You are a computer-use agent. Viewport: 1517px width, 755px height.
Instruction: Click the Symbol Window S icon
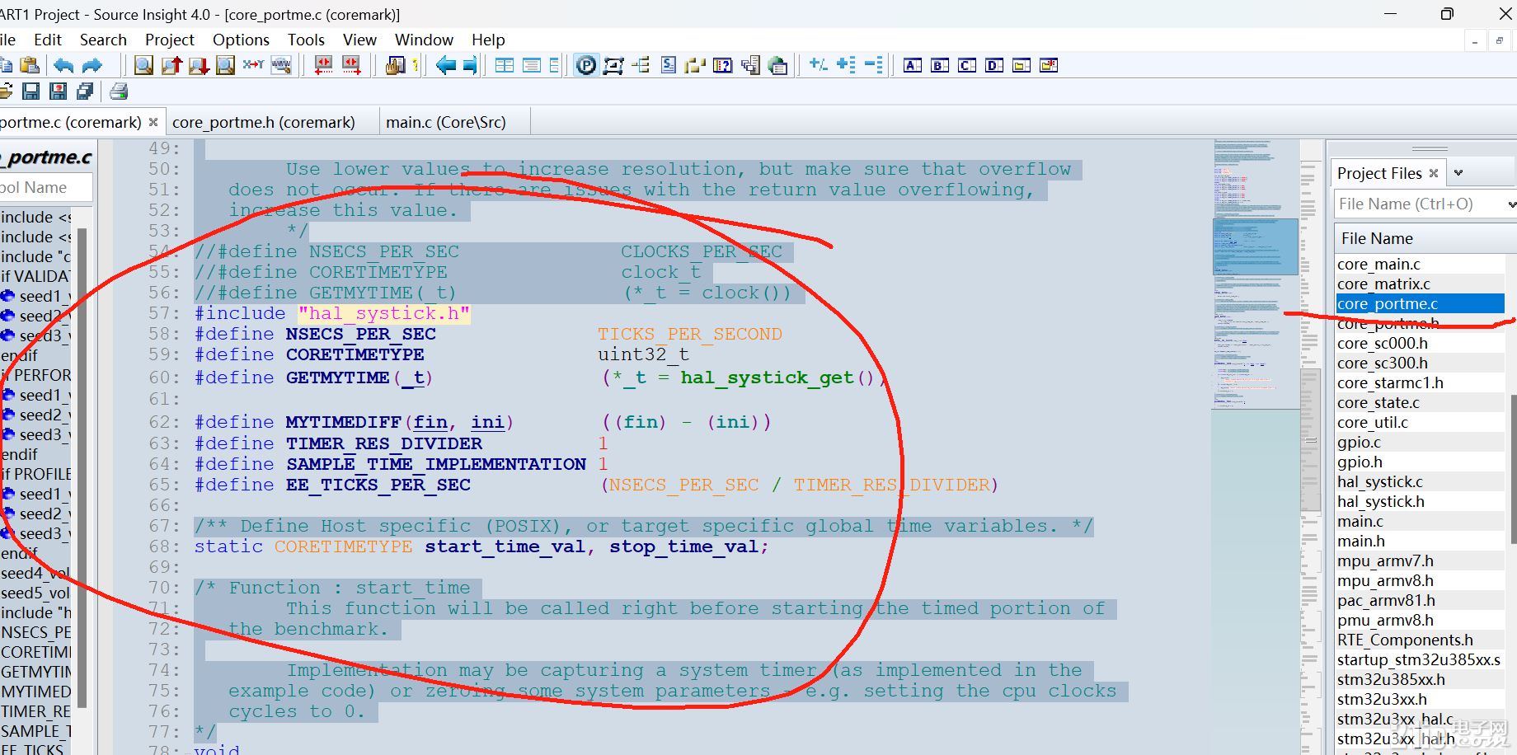click(x=669, y=65)
